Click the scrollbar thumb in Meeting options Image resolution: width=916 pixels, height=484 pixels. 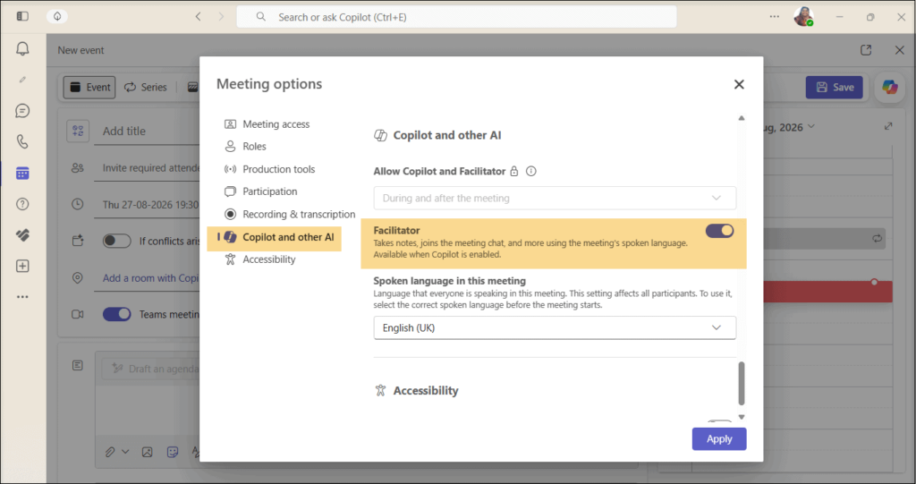742,384
